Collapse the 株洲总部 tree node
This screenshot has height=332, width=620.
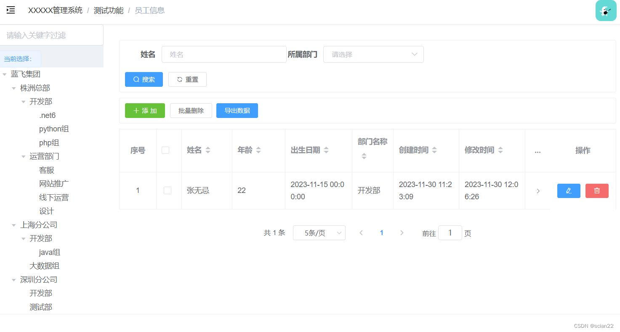[x=14, y=88]
